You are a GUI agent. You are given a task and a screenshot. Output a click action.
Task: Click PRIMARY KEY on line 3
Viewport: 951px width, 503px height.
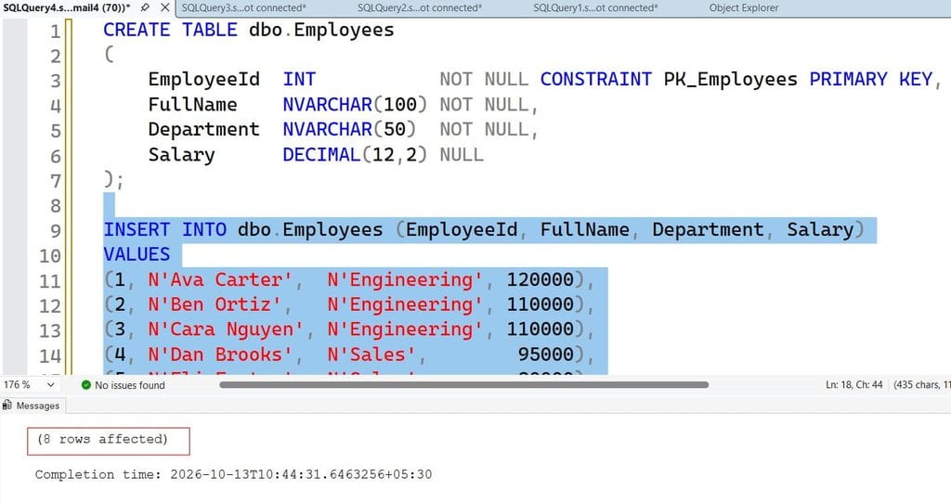click(870, 80)
